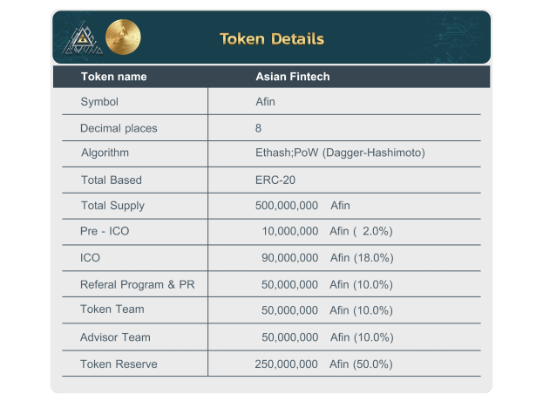Select the Token name header cell
The width and height of the screenshot is (543, 401).
114,77
